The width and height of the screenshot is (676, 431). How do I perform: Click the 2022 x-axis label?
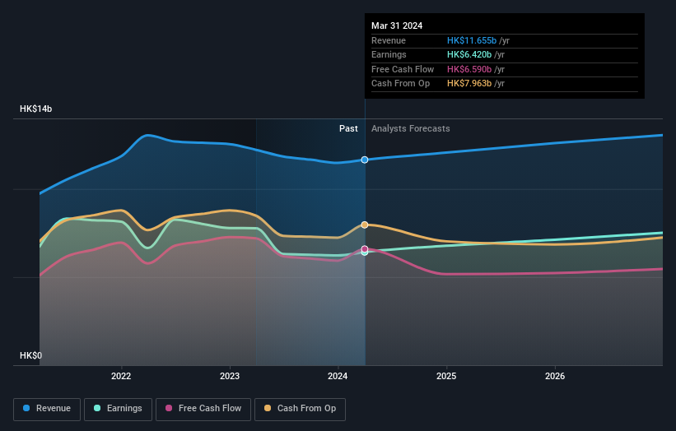coord(121,377)
